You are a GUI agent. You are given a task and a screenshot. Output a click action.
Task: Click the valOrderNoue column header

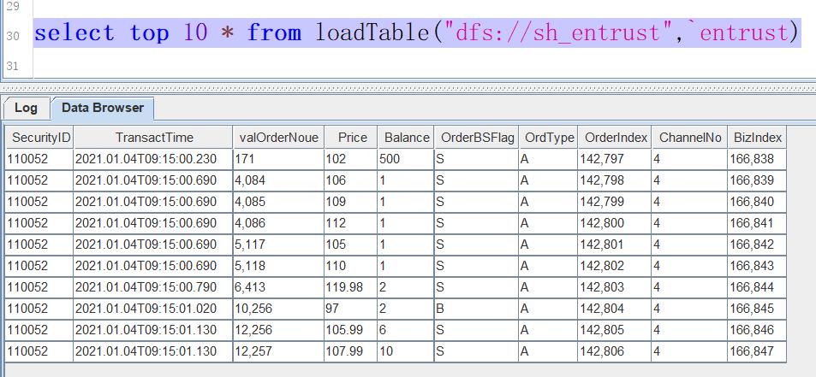coord(278,138)
